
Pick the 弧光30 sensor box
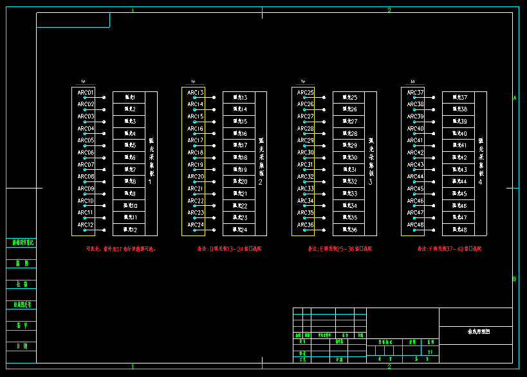(x=349, y=158)
